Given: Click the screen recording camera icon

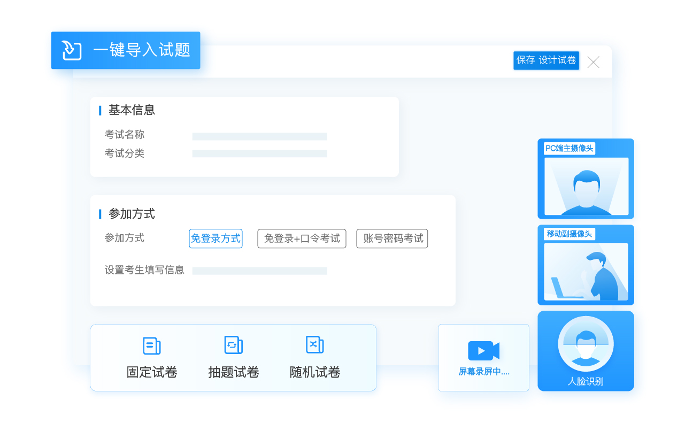Looking at the screenshot, I should 483,351.
